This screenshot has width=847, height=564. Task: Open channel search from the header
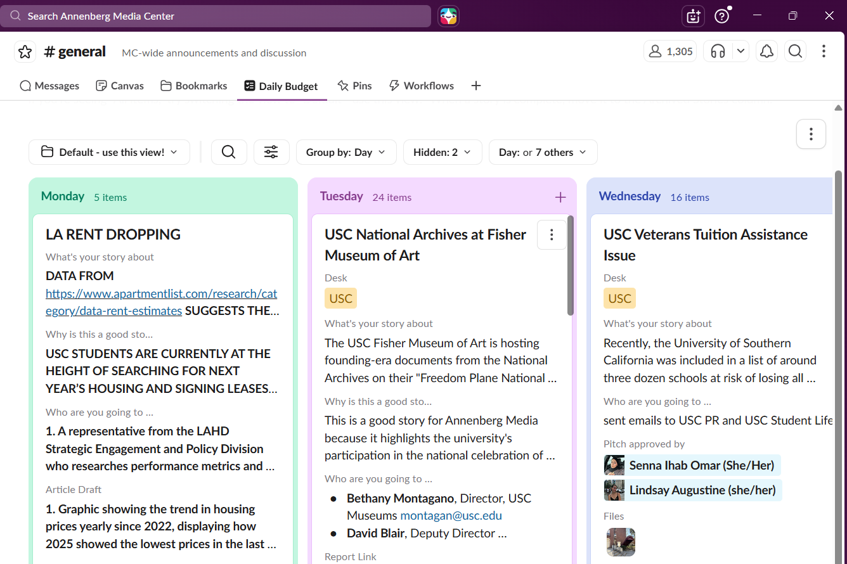[795, 51]
